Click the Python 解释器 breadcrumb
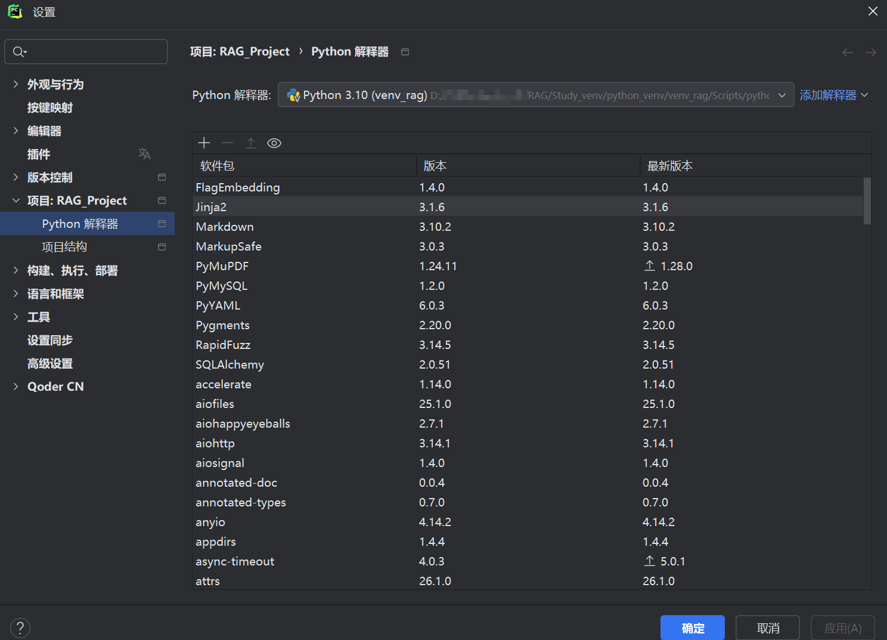This screenshot has height=640, width=887. tap(350, 52)
